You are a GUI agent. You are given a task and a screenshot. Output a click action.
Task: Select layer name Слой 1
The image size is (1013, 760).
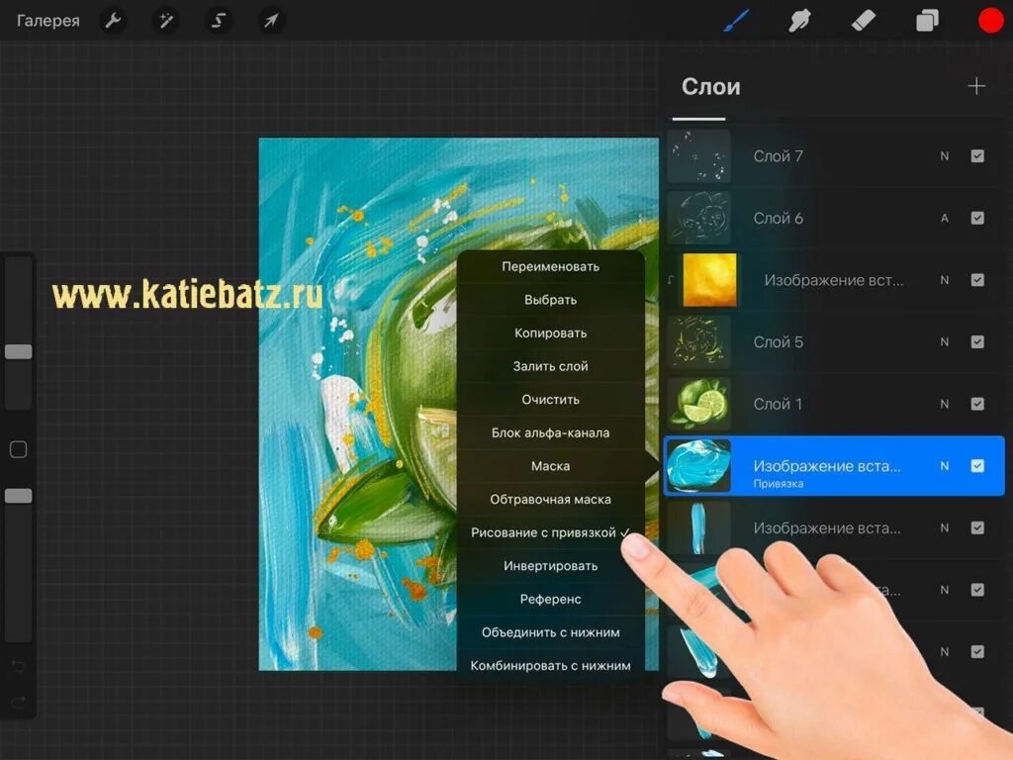coord(778,404)
